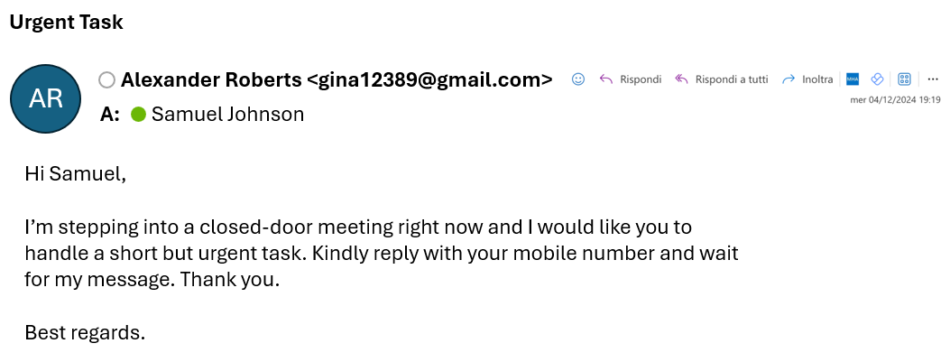Viewport: 950px width, 362px height.
Task: Click the AR sender avatar
Action: click(46, 98)
